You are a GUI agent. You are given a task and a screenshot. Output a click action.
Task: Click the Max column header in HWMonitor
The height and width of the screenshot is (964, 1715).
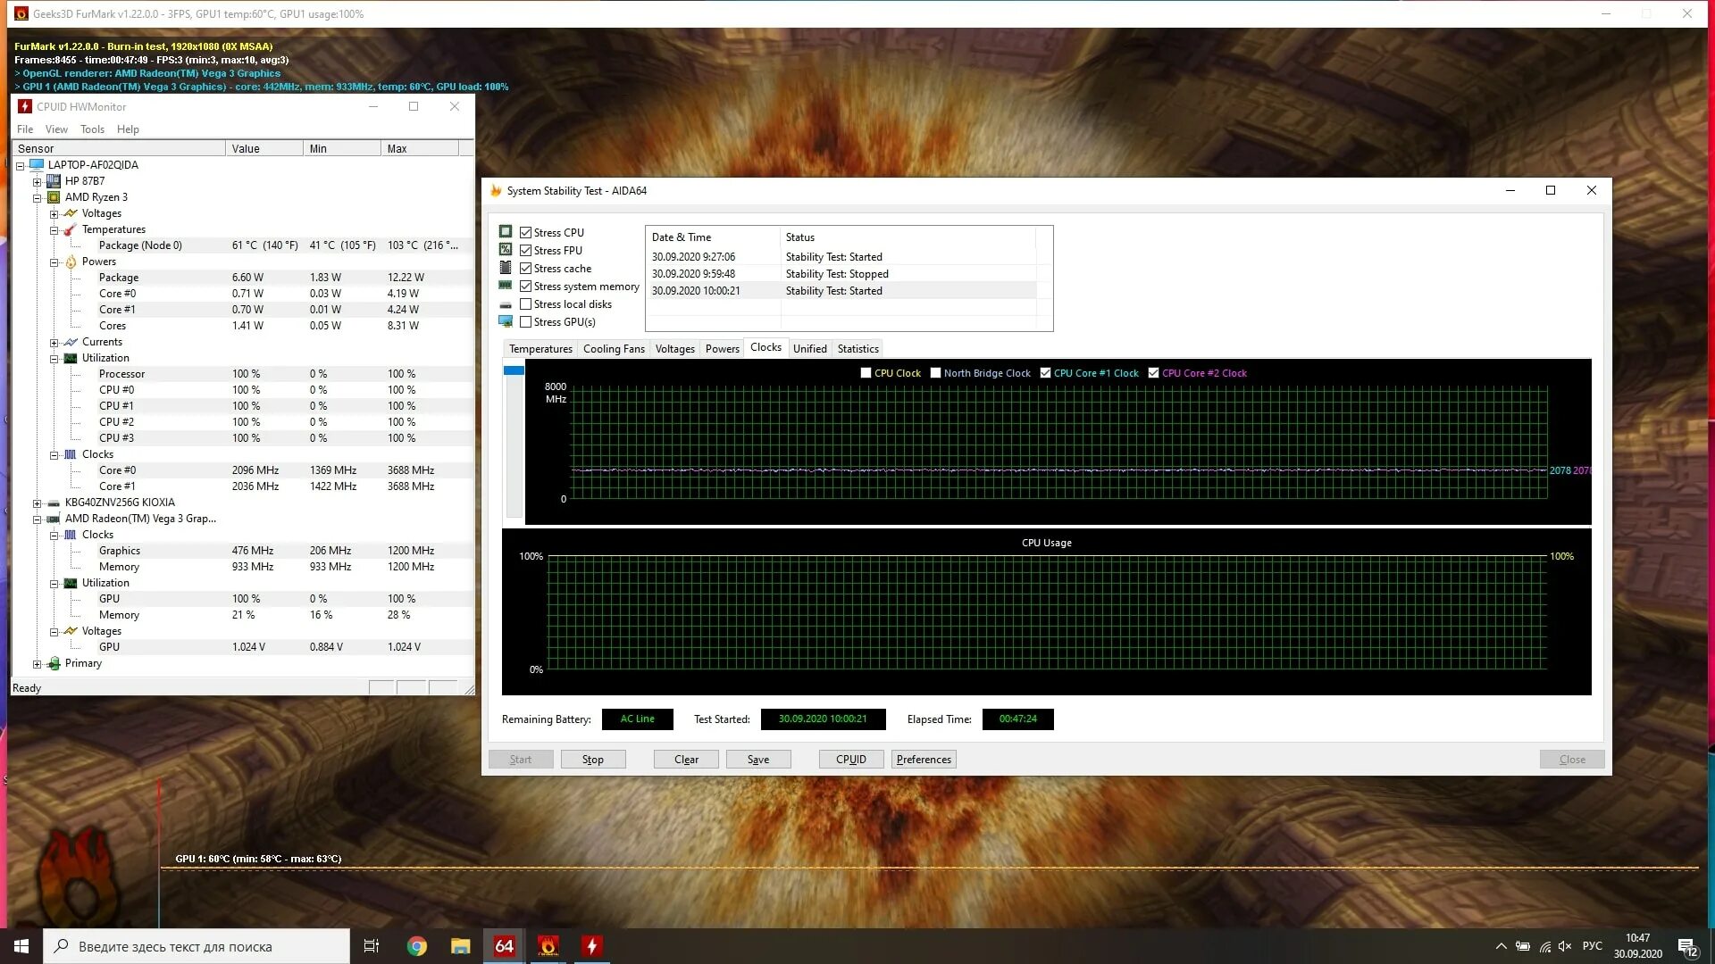click(420, 148)
